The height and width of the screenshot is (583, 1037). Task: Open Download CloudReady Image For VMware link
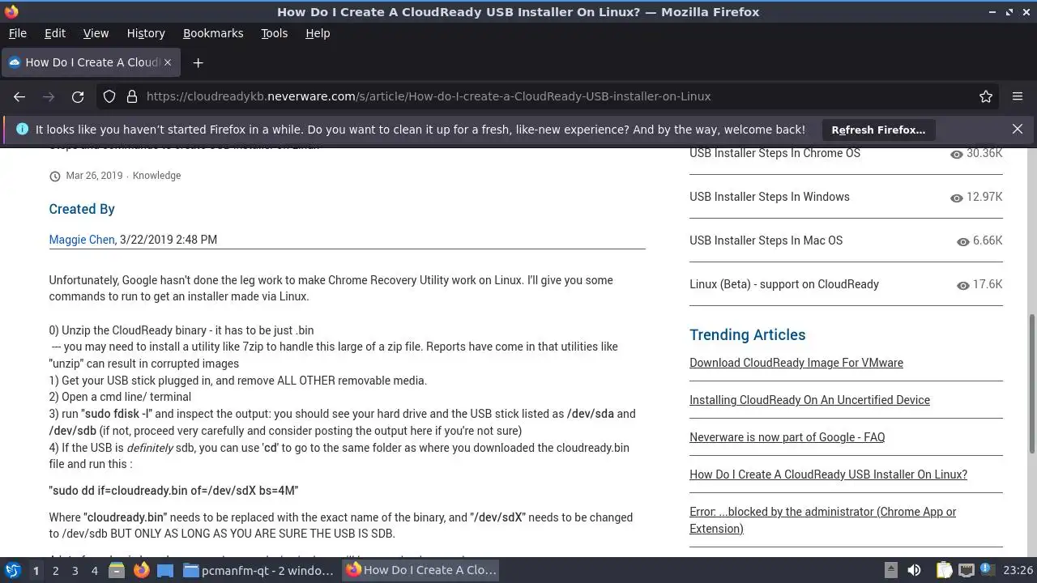796,363
